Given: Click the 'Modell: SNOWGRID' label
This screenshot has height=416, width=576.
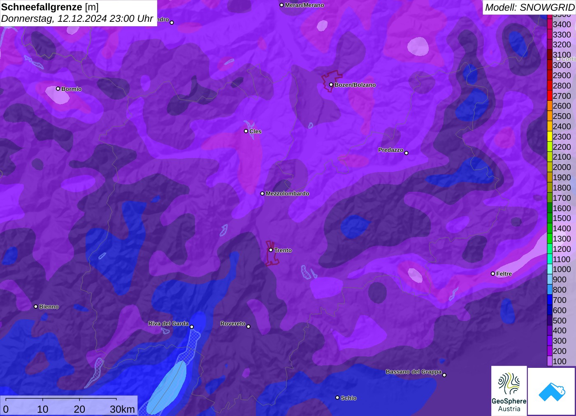Looking at the screenshot, I should click(530, 7).
